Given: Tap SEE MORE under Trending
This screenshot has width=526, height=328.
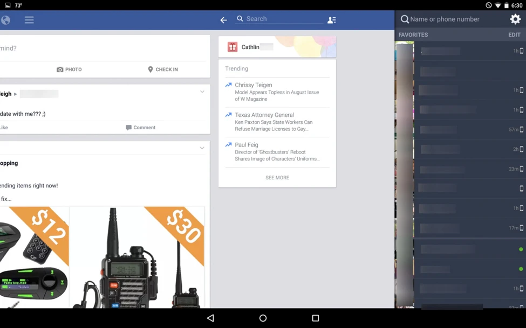Looking at the screenshot, I should [x=277, y=177].
